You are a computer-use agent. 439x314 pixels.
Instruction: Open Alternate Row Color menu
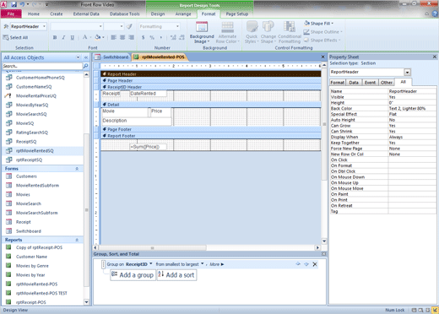227,32
